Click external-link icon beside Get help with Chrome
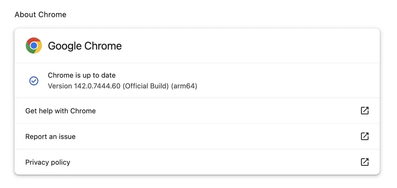397x188 pixels. pos(364,111)
